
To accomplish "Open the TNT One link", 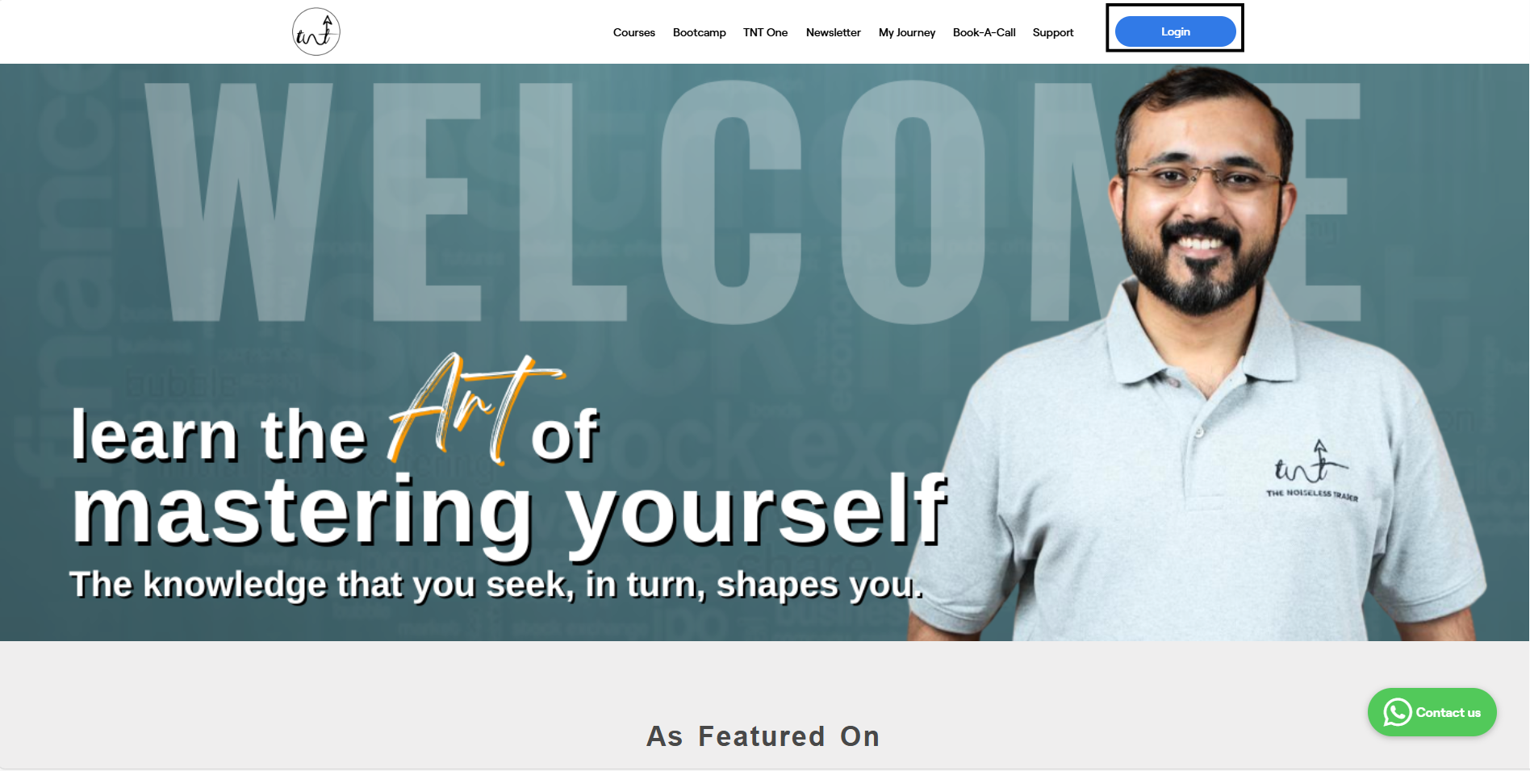I will [765, 32].
